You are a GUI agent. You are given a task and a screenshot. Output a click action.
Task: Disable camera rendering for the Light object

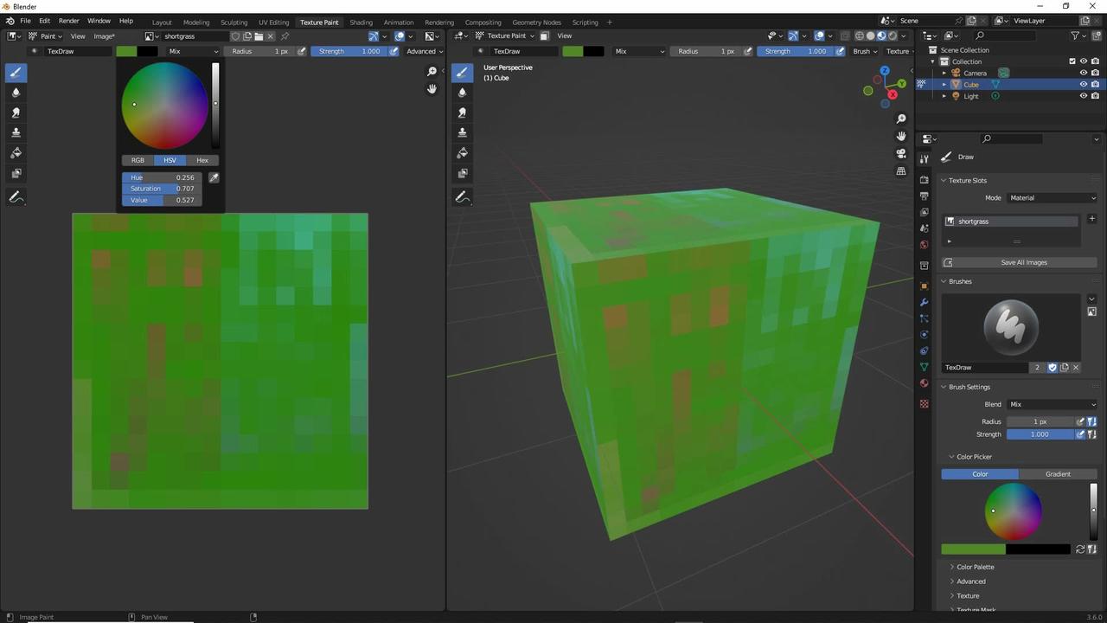point(1095,95)
